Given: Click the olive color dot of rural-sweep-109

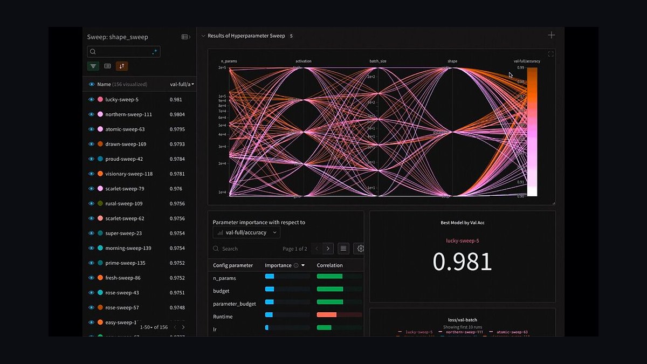Looking at the screenshot, I should [100, 203].
